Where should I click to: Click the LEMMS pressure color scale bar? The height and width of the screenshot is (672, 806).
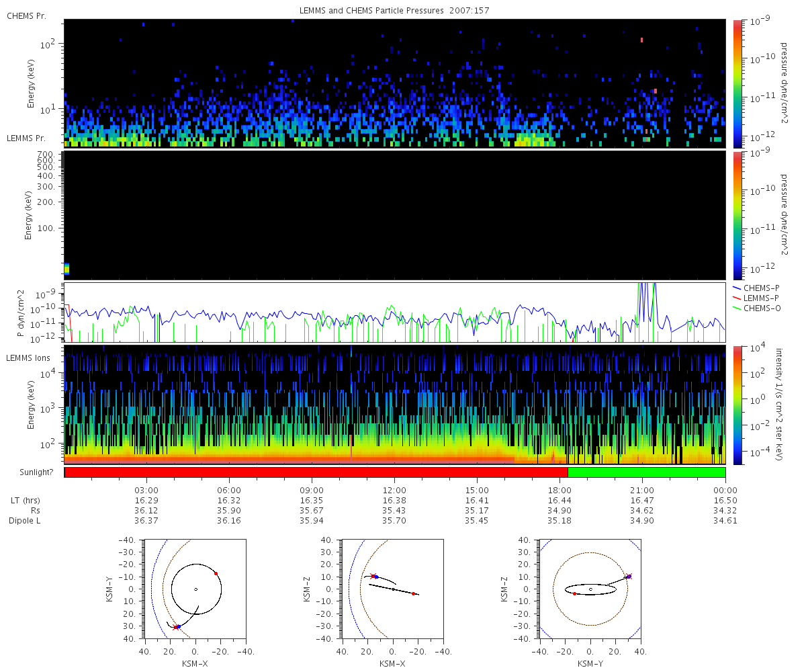pos(737,215)
